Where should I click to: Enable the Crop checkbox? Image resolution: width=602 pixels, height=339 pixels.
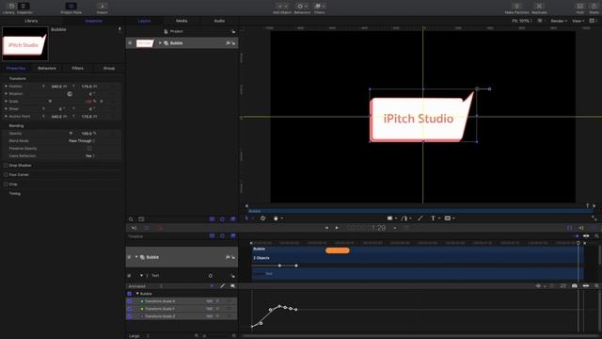tap(6, 185)
